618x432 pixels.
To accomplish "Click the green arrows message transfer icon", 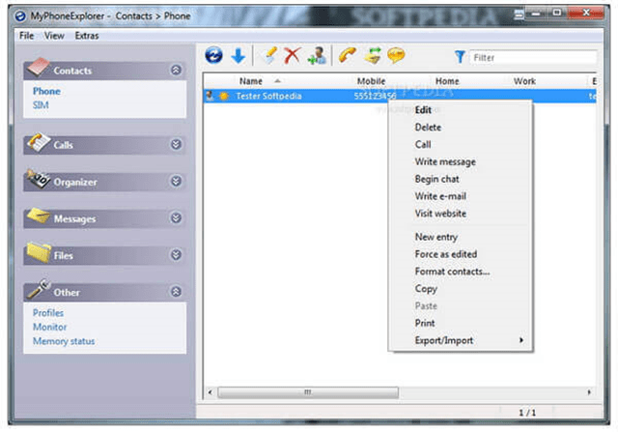I will coord(373,55).
